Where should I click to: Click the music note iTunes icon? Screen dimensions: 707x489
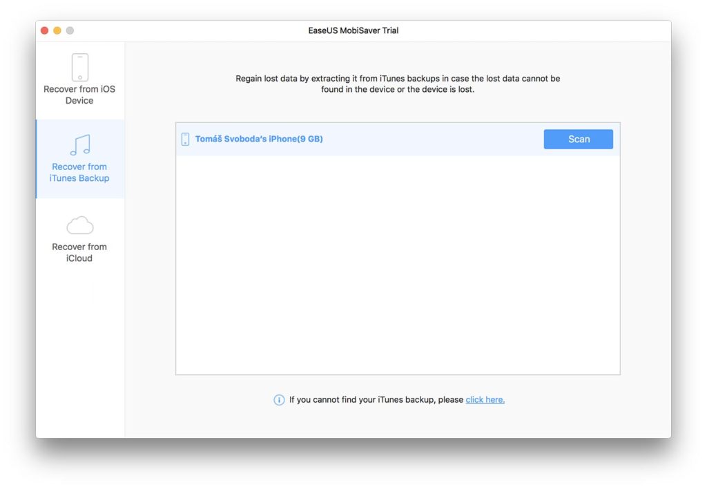pyautogui.click(x=80, y=145)
